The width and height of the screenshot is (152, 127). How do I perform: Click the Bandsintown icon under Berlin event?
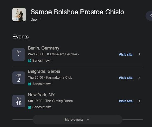tap(29, 61)
